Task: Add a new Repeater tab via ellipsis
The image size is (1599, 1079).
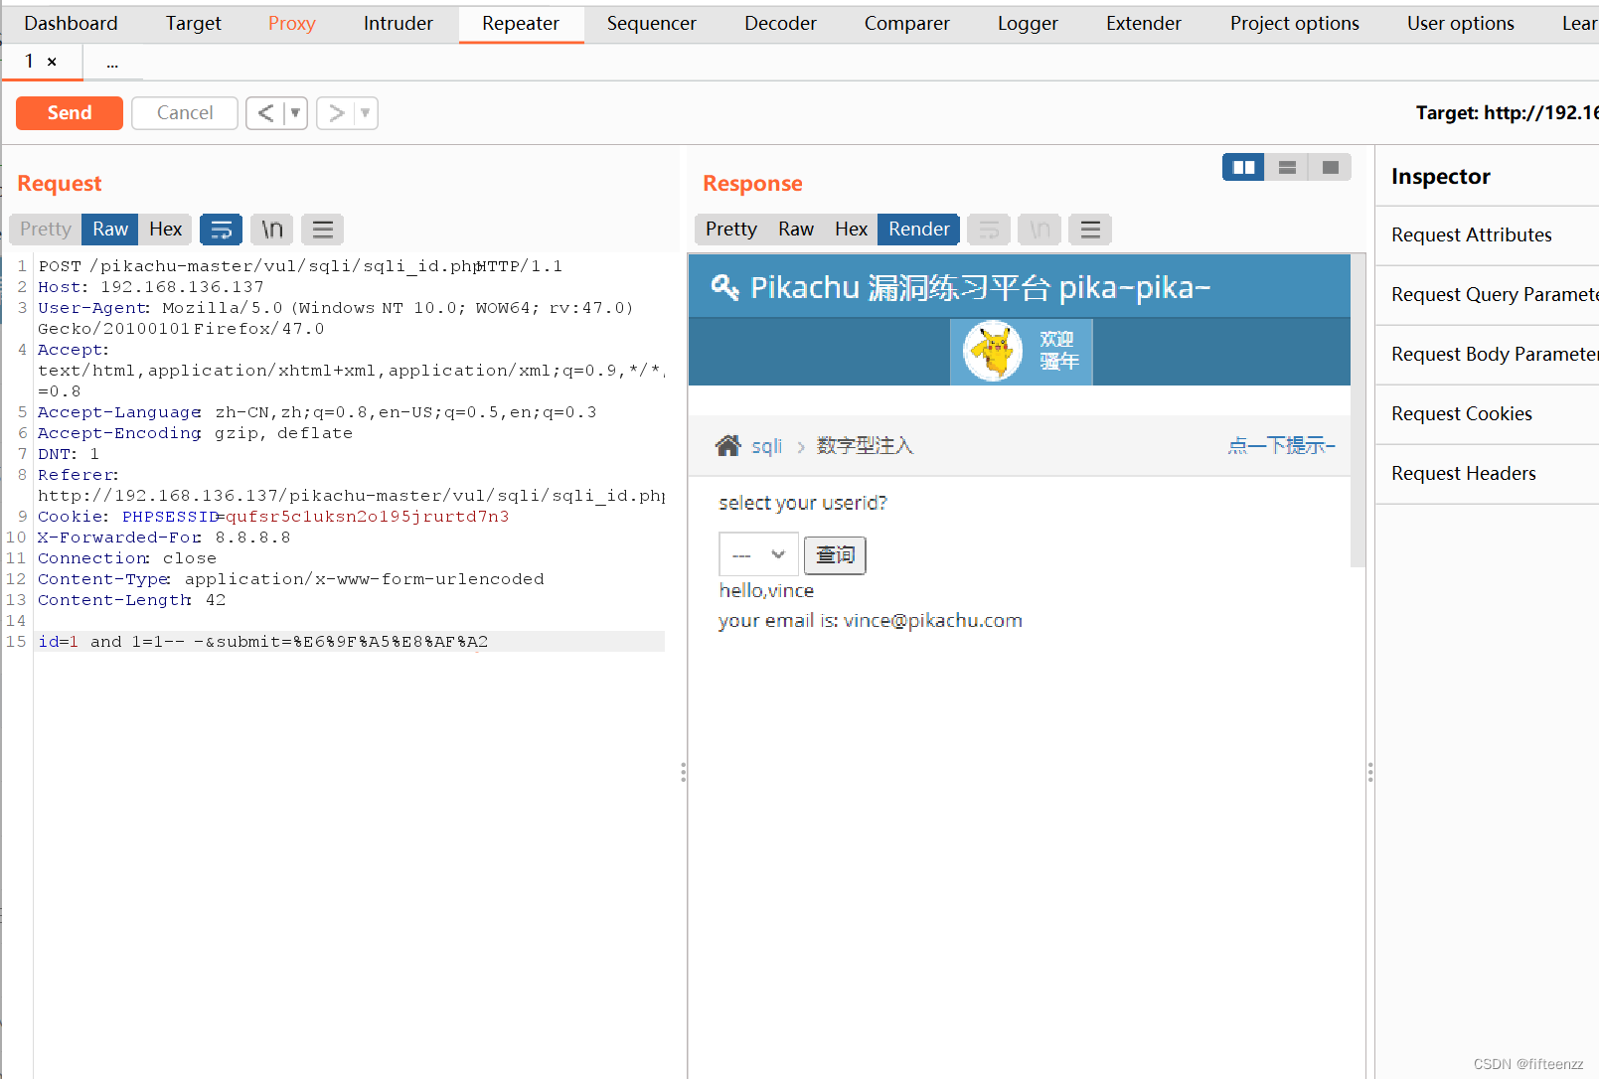Action: coord(112,62)
